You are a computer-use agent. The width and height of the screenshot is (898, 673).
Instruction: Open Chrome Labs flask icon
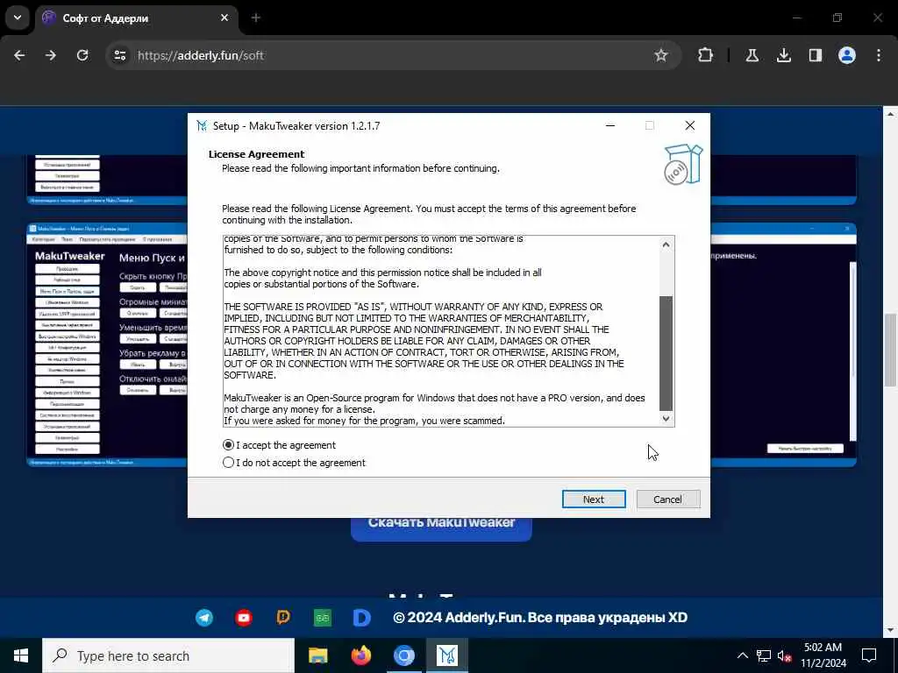point(752,55)
